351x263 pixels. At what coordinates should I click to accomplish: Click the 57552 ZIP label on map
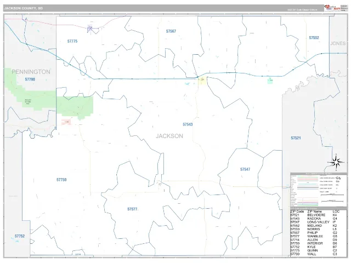click(x=314, y=38)
